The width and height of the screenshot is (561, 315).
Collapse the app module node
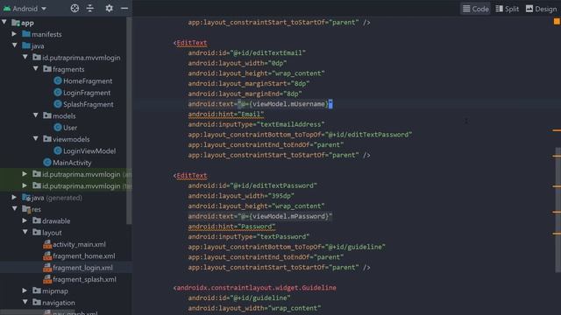[4, 23]
